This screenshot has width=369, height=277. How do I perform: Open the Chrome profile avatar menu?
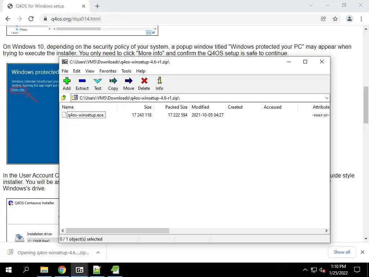[350, 19]
